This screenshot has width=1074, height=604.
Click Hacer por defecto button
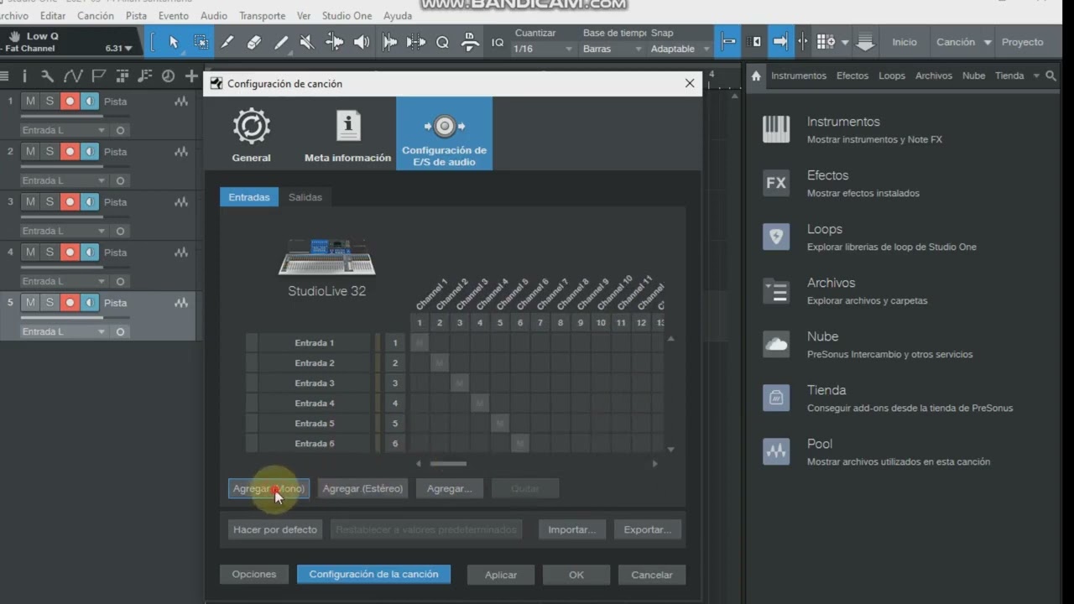275,529
